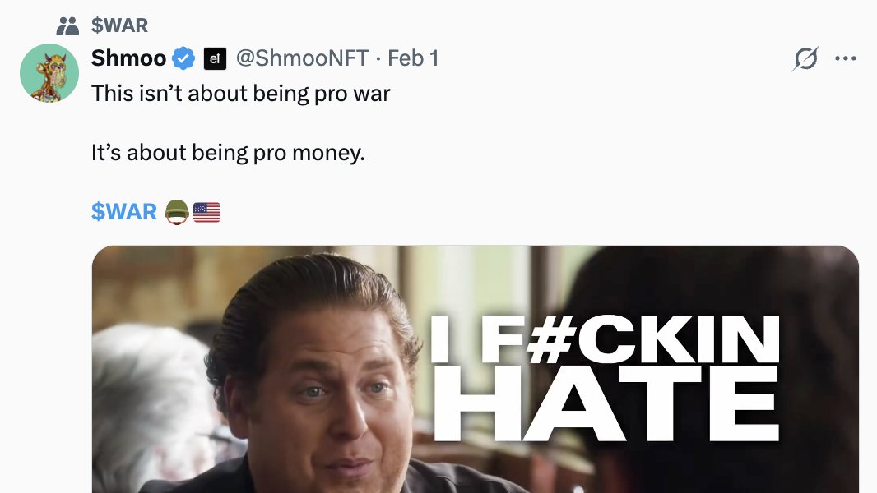Open the $WAR community label above the post
This screenshot has width=877, height=493.
pyautogui.click(x=119, y=25)
